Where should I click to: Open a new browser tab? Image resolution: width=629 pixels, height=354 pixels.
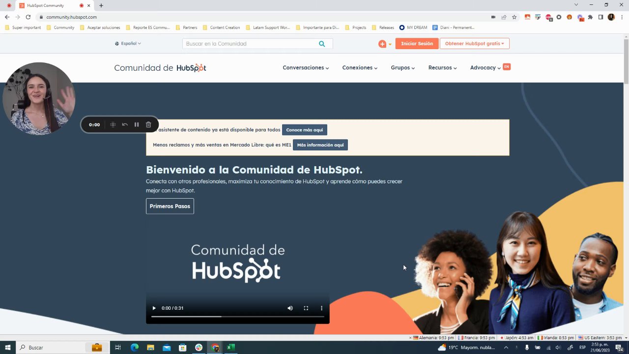(101, 5)
